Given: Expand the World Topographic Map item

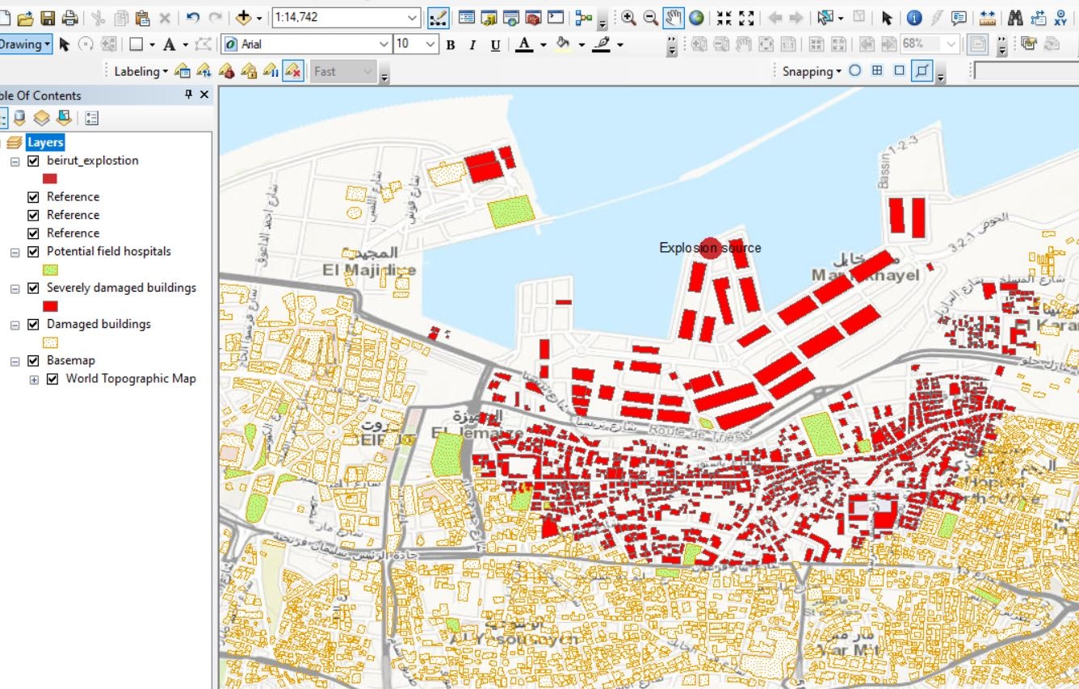Looking at the screenshot, I should (33, 378).
